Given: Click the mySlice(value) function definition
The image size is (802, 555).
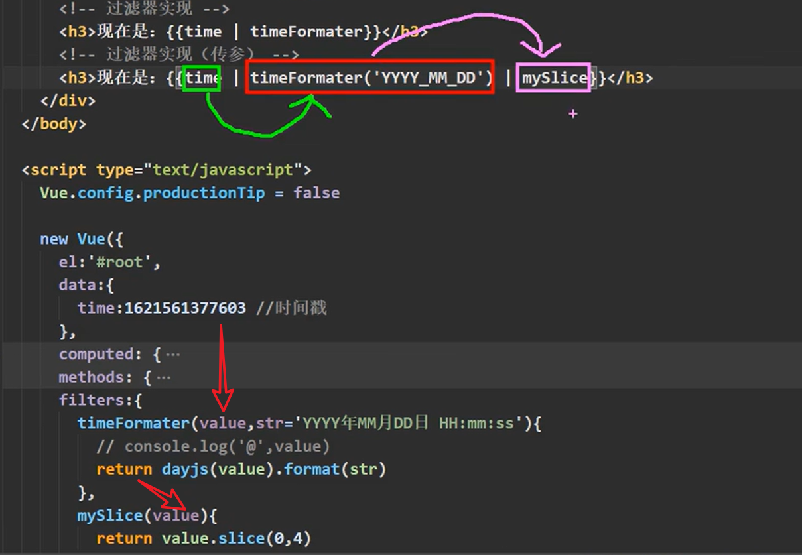Looking at the screenshot, I should coord(143,515).
